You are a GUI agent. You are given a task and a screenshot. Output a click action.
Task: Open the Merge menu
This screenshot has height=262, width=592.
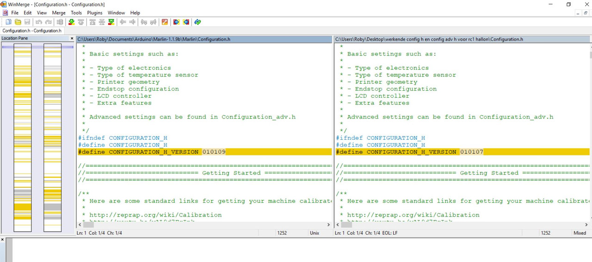point(59,12)
